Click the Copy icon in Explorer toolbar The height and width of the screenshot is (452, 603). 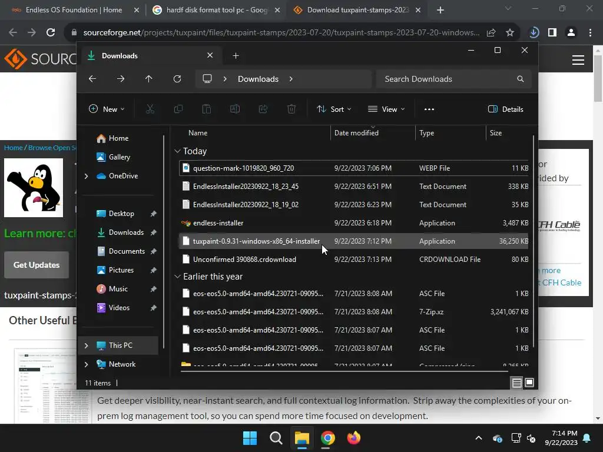[x=178, y=109]
